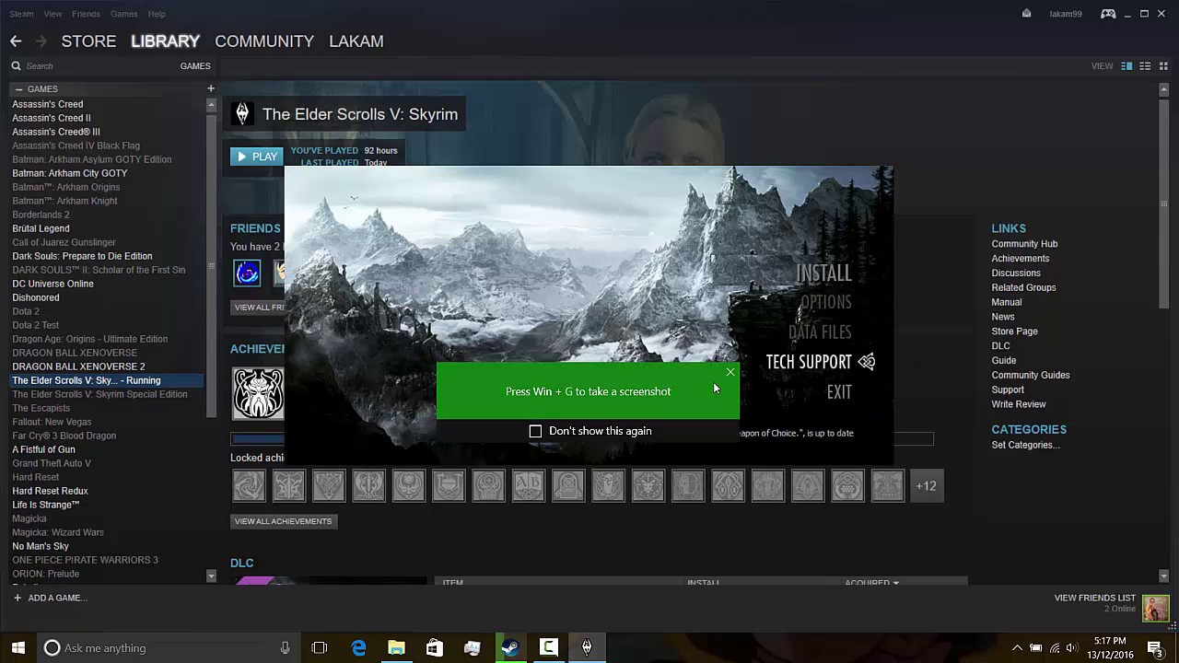
Task: Launch Big Picture mode gamepad icon
Action: coord(1108,14)
